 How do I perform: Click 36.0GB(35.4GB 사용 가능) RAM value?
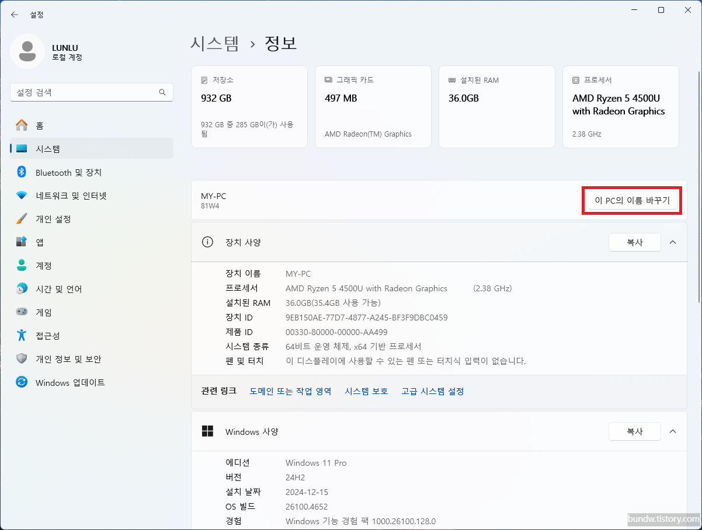point(333,303)
